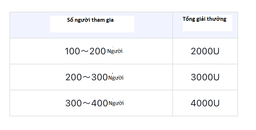Select the 200 ending the first range
The image size is (256, 130).
click(98, 51)
